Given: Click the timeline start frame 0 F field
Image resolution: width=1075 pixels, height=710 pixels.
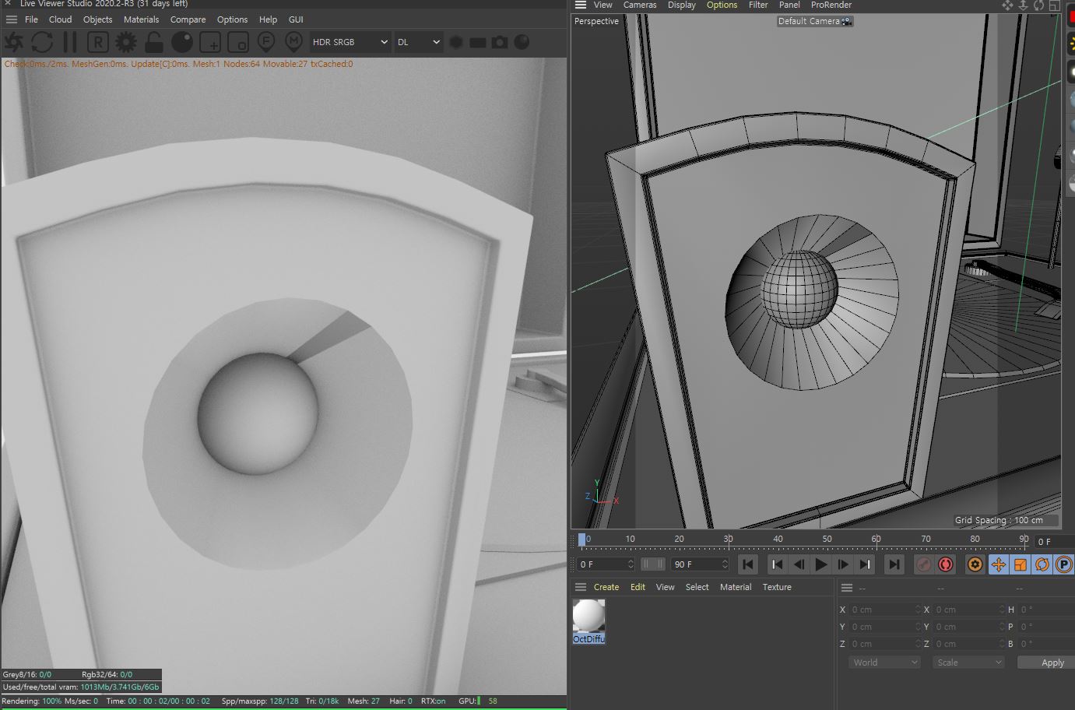Looking at the screenshot, I should [606, 564].
